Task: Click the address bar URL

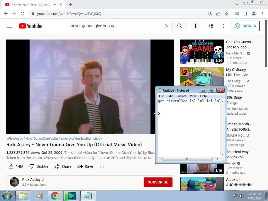Action: [69, 14]
